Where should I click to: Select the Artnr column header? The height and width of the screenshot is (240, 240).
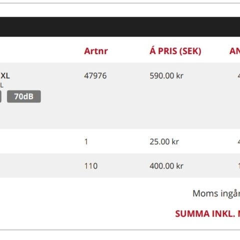coord(96,51)
